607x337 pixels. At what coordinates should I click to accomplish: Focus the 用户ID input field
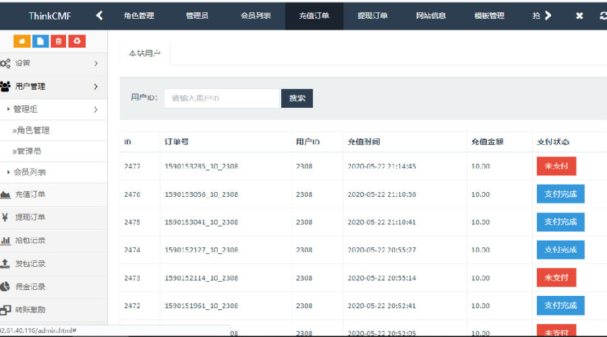tap(222, 98)
